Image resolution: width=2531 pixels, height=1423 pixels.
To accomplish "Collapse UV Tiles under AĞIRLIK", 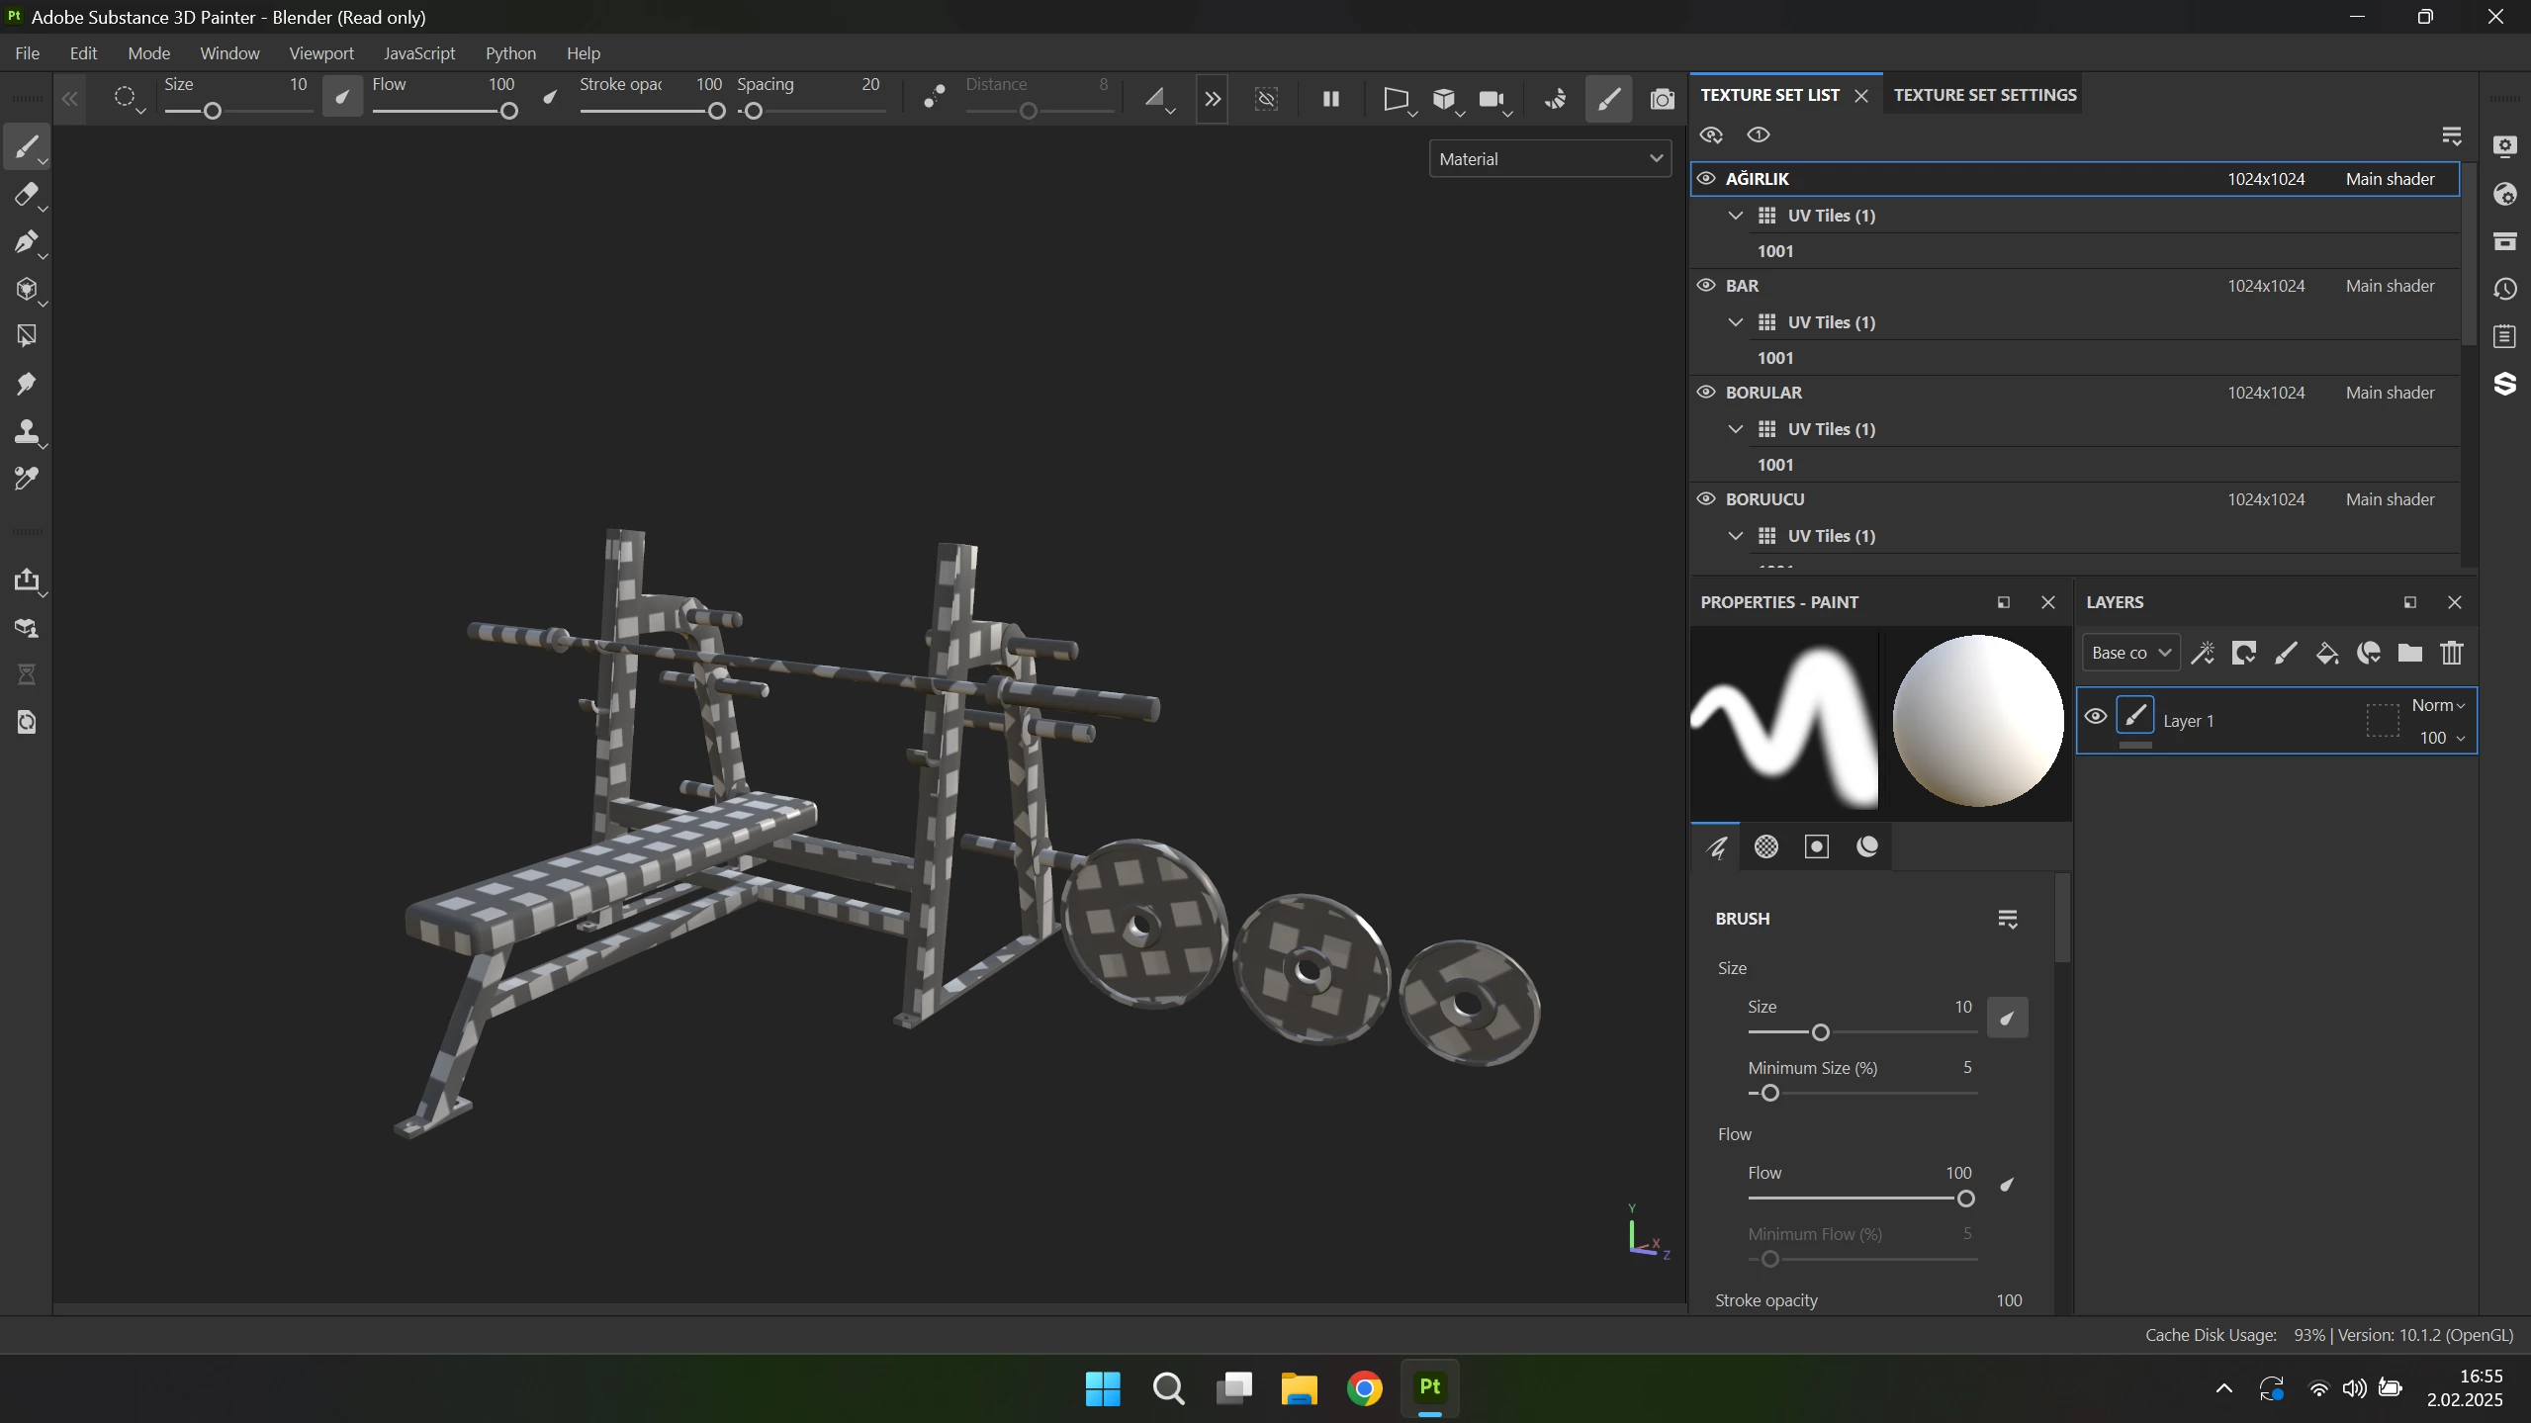I will pos(1735,216).
